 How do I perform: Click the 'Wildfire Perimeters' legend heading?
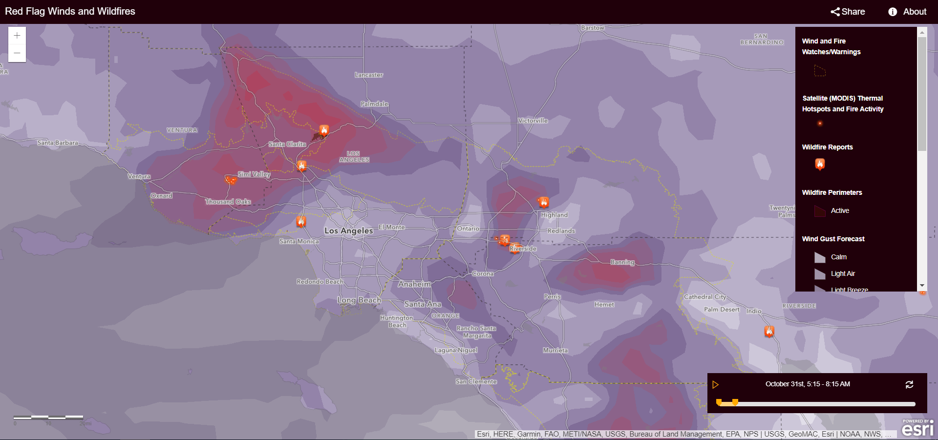(x=831, y=192)
